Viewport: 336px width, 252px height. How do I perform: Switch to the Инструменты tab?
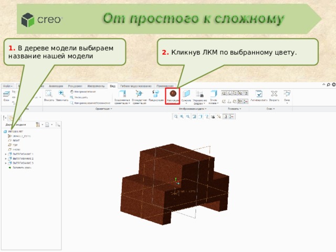point(96,86)
